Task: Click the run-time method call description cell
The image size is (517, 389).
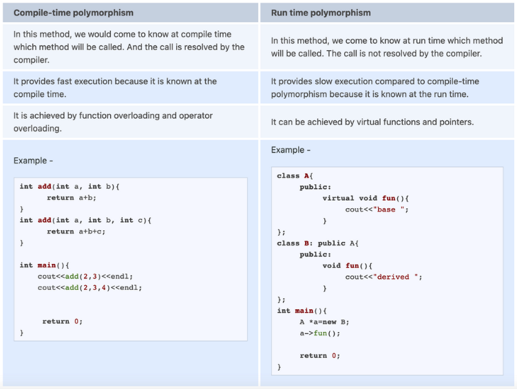Action: pyautogui.click(x=386, y=47)
